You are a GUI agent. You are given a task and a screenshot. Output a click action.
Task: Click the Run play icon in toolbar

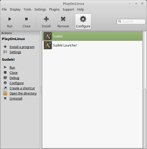(x=10, y=19)
